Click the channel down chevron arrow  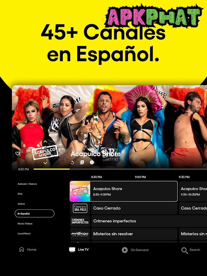coord(45,163)
